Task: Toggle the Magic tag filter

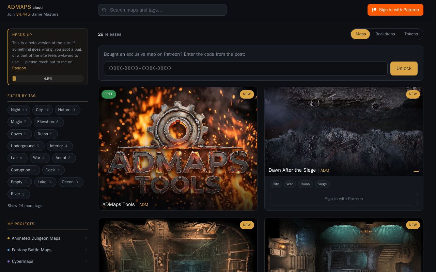Action: (19, 122)
